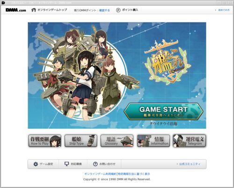The height and width of the screenshot is (188, 234).
Task: Check remaining DMM points link
Action: (x=104, y=10)
